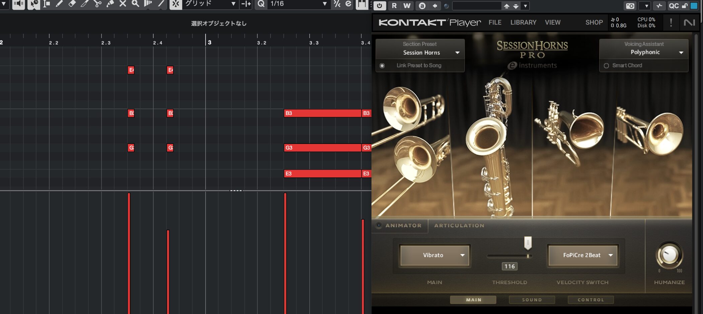The height and width of the screenshot is (314, 703).
Task: Switch to the SOUND page tab
Action: click(x=532, y=300)
